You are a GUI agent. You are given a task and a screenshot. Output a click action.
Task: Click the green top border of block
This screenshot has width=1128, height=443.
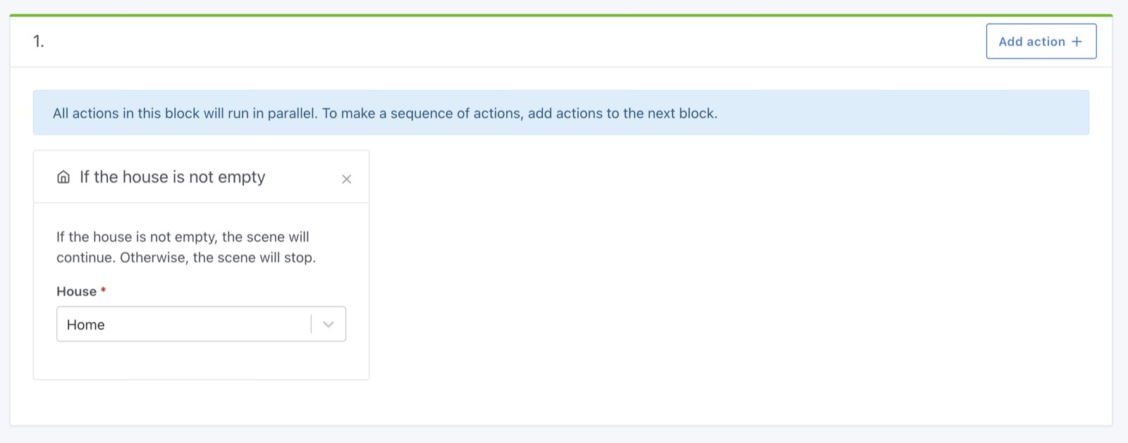(x=560, y=15)
